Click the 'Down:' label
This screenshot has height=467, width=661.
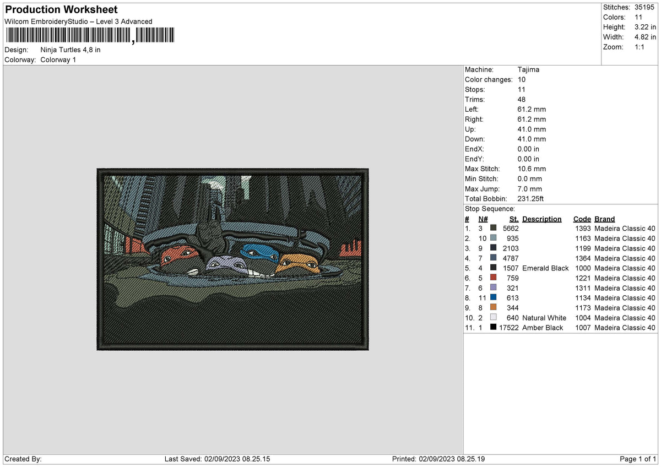(474, 139)
